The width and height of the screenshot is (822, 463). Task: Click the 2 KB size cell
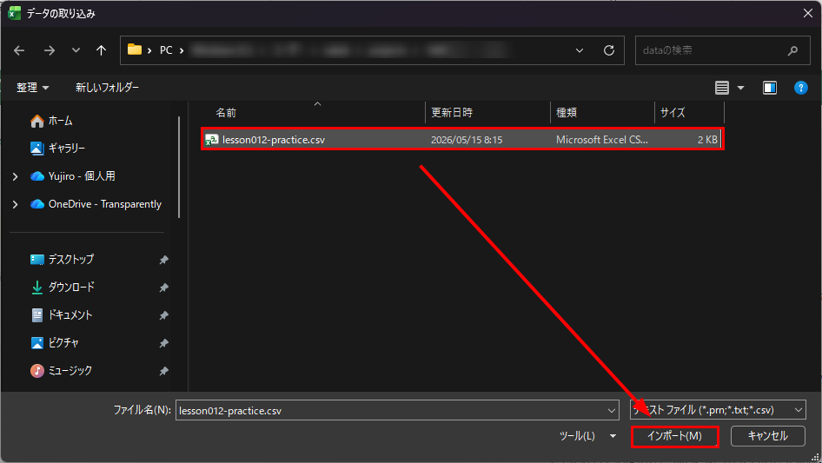coord(707,140)
